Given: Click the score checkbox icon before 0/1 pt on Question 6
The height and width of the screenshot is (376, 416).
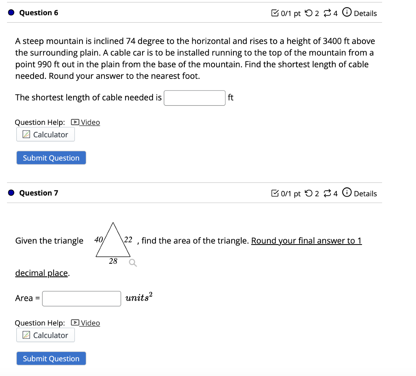Looking at the screenshot, I should (x=275, y=13).
